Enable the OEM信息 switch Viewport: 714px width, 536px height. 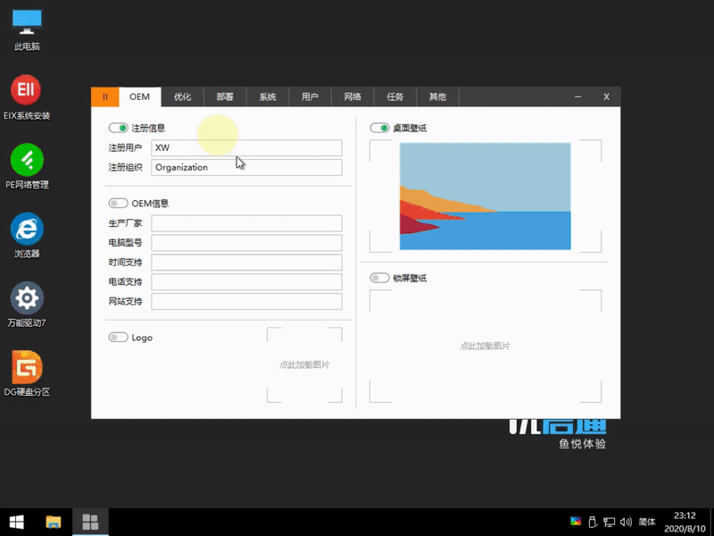[x=118, y=203]
